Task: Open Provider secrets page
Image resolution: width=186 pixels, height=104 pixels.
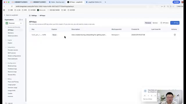Action: [x=13, y=50]
